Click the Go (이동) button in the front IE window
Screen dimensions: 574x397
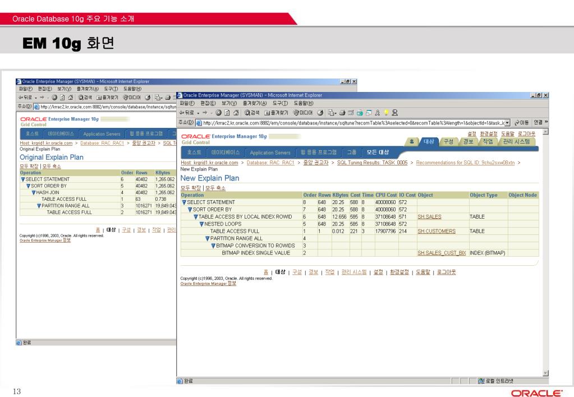point(521,123)
